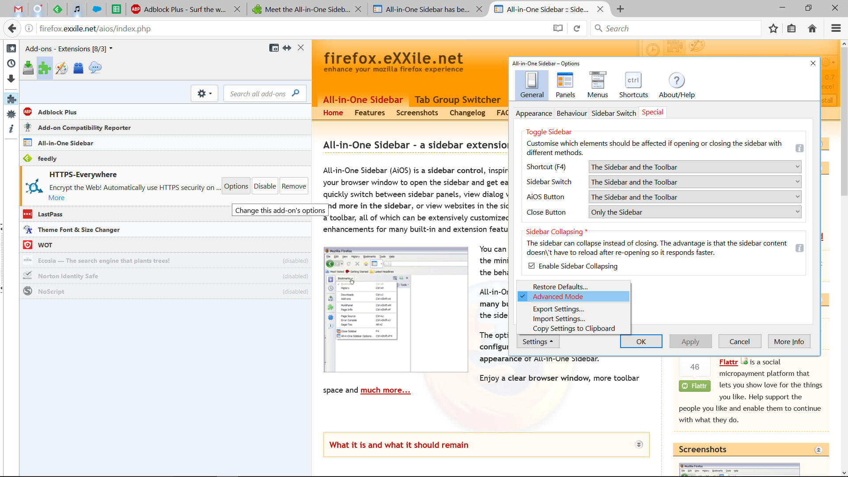
Task: Open the AiOS screenshot thumbnail on page
Action: tap(396, 310)
